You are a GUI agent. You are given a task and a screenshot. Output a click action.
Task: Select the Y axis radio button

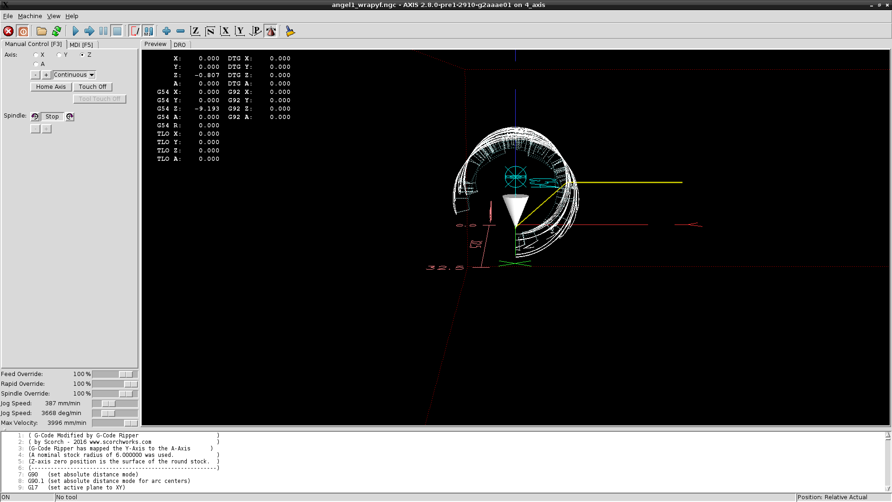click(x=59, y=55)
